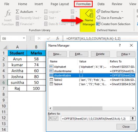Click horizontal scrollbar in names list

point(78,108)
